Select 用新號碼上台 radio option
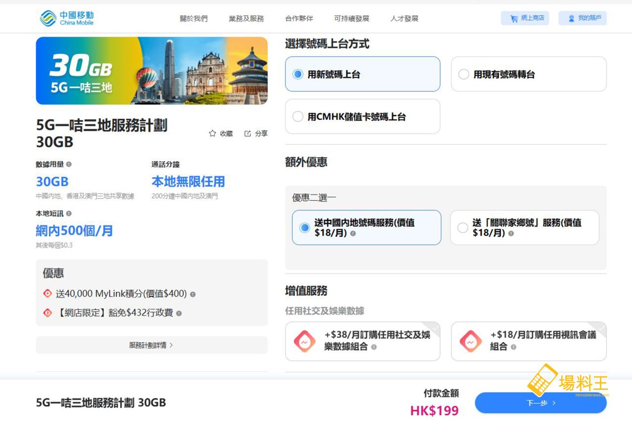Image resolution: width=632 pixels, height=421 pixels. [x=298, y=75]
